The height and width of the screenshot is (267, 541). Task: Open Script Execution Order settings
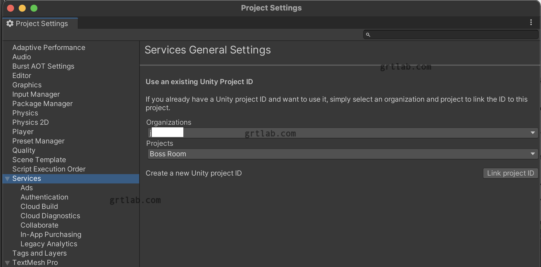(49, 169)
